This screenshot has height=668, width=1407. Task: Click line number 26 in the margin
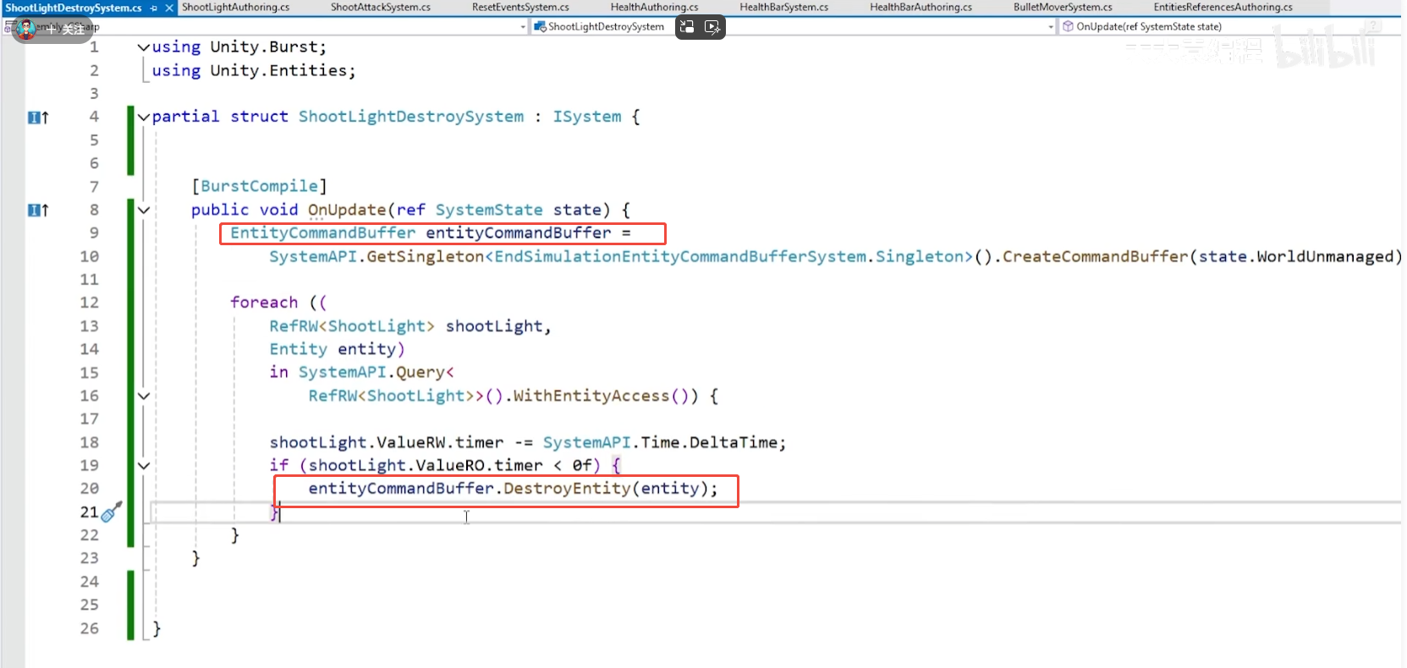click(x=90, y=628)
